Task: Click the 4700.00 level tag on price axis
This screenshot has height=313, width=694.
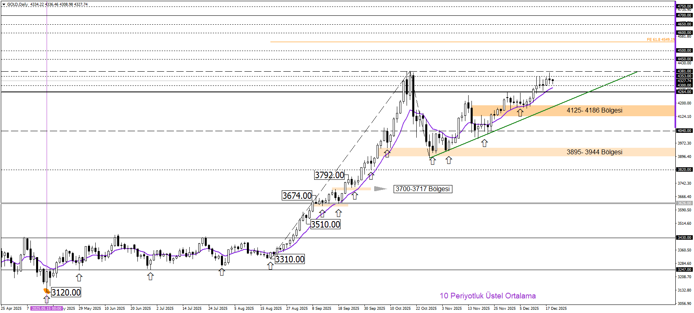Action: point(684,15)
